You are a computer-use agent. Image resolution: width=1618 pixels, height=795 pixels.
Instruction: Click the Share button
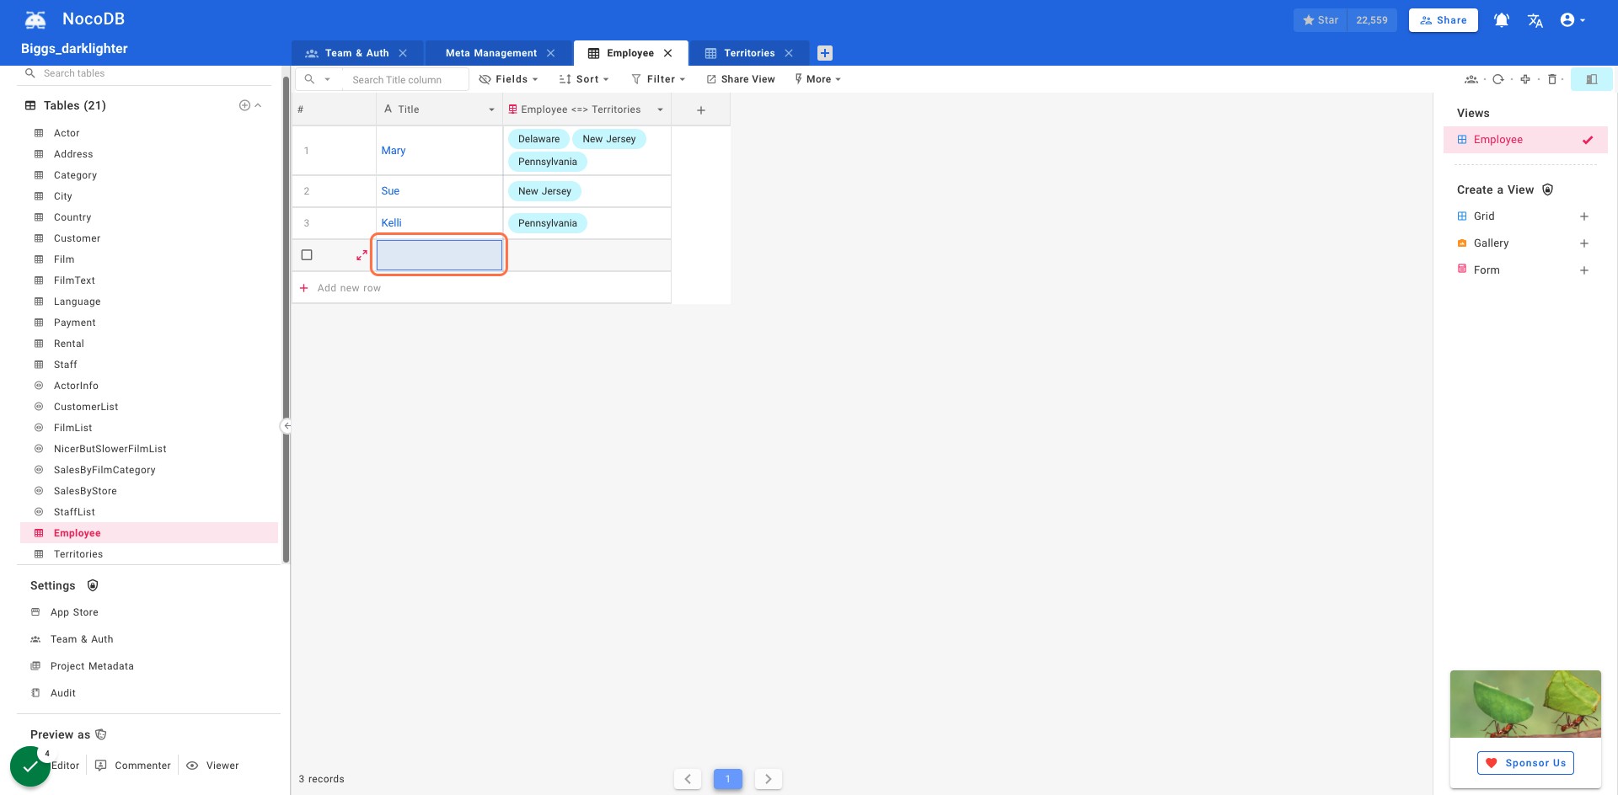pyautogui.click(x=1443, y=20)
